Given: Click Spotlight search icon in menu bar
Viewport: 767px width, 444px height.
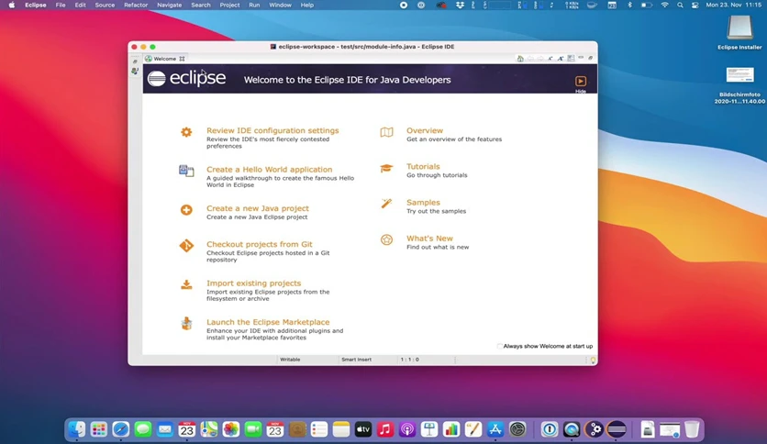Looking at the screenshot, I should (x=680, y=5).
